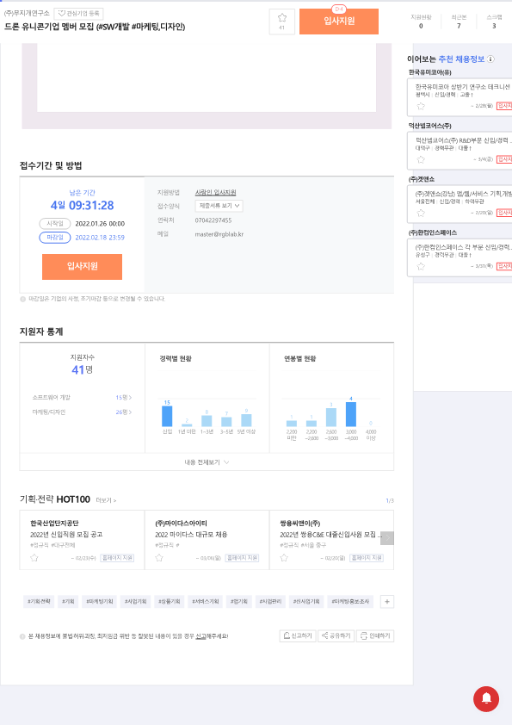Click the orange 입사지원 button in the header
512x725 pixels.
[x=339, y=22]
